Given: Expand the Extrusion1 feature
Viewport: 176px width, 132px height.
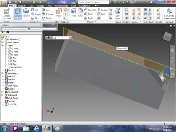Looking at the screenshot, I should [x=2, y=73].
